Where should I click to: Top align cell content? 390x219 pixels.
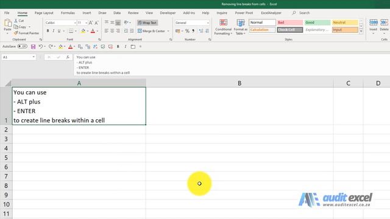[107, 23]
